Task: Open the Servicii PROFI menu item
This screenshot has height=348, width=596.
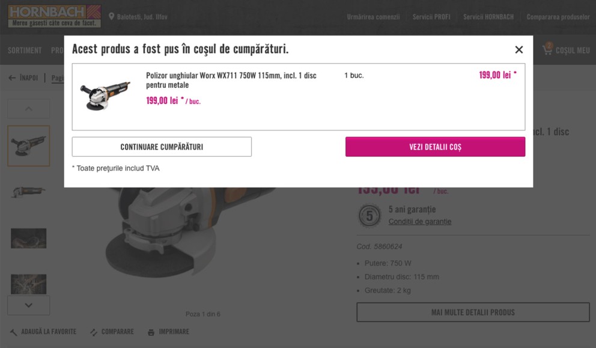Action: tap(431, 17)
